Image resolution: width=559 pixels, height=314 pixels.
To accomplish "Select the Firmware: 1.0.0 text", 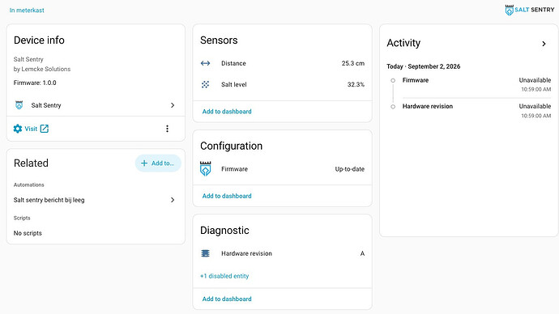I will pyautogui.click(x=35, y=83).
